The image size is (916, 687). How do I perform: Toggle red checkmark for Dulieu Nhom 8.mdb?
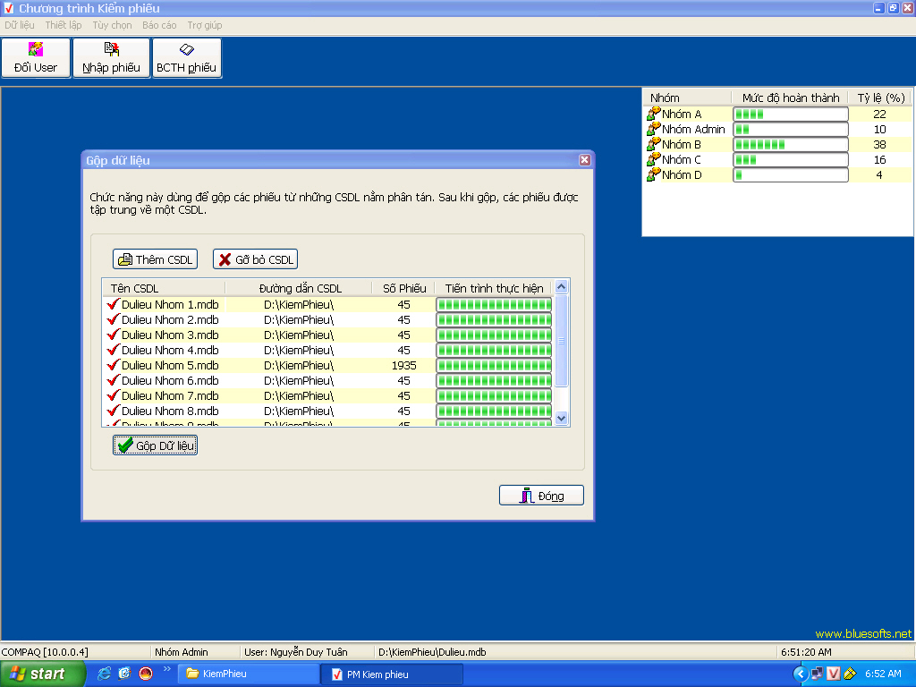click(x=113, y=411)
